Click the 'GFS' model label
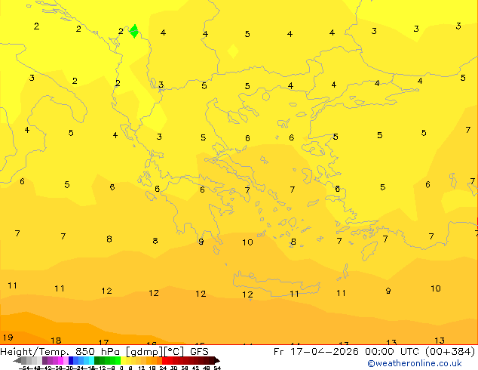 pos(199,352)
